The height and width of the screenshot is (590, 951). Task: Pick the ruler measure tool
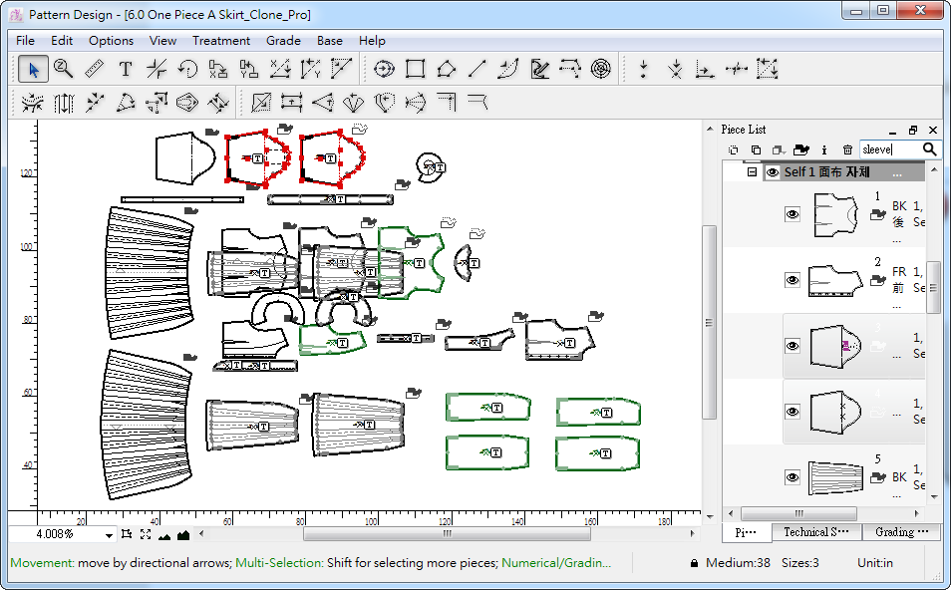tap(95, 69)
